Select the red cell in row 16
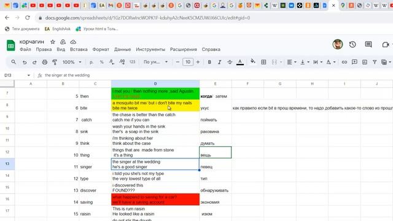Image resolution: width=393 pixels, height=221 pixels. tap(155, 200)
